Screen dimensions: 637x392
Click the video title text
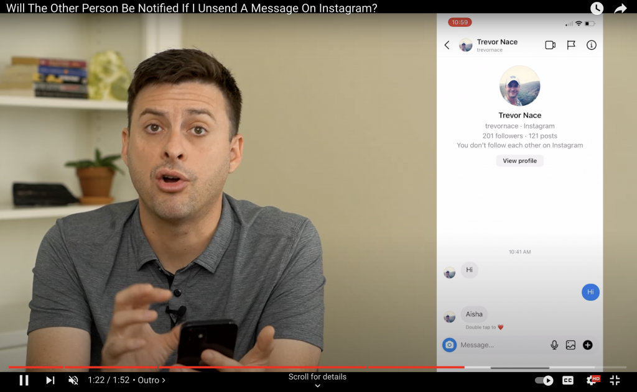point(192,8)
